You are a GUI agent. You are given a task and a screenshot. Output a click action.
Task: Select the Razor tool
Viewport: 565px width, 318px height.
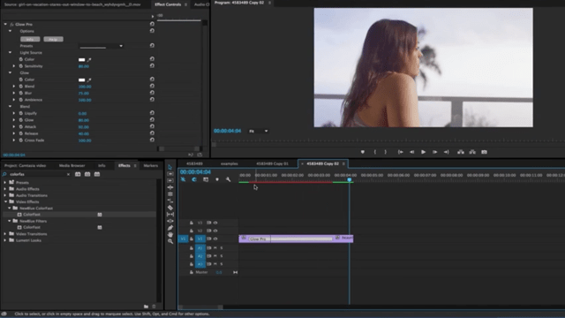(x=170, y=208)
